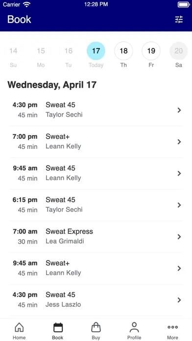
Task: Tap the Home house icon
Action: coord(19,327)
